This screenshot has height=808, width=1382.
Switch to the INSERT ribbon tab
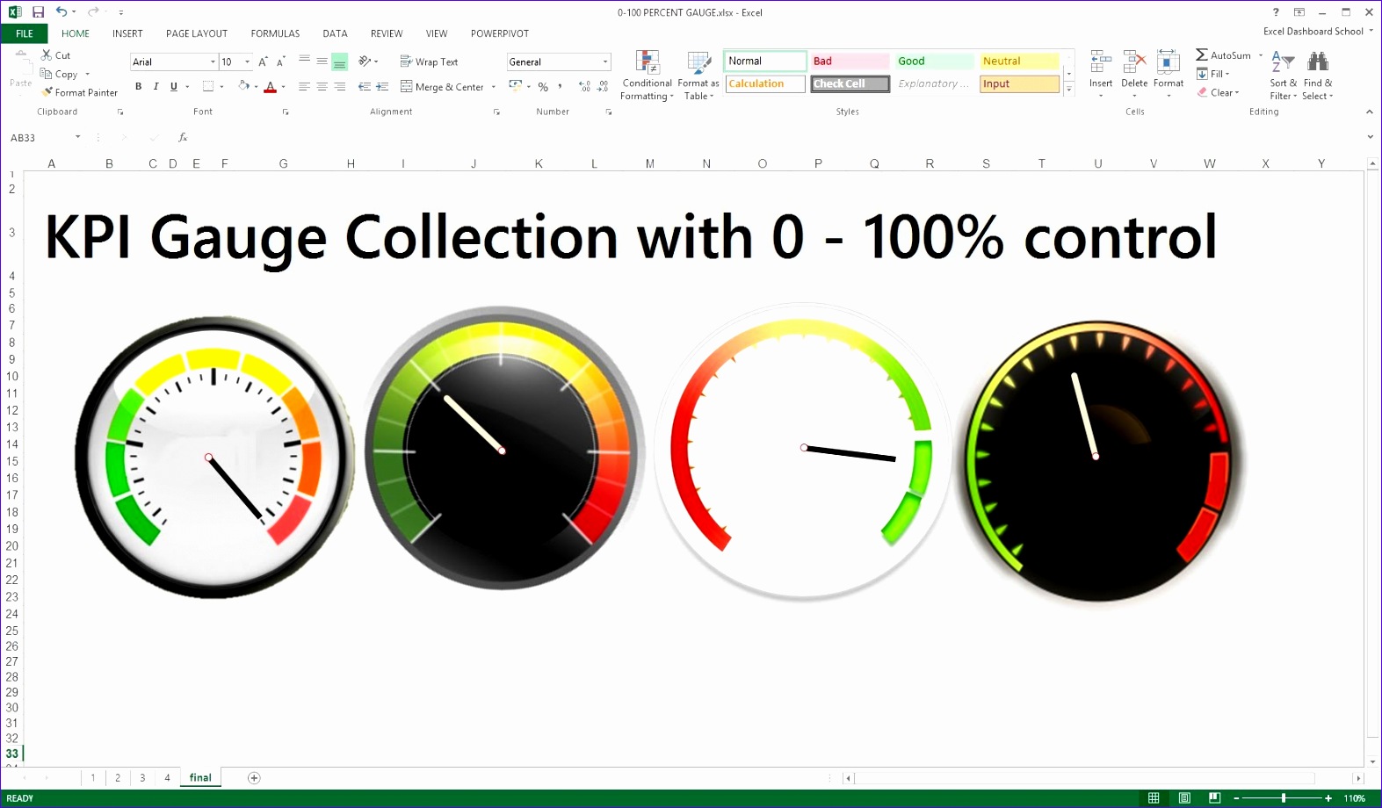click(x=127, y=33)
